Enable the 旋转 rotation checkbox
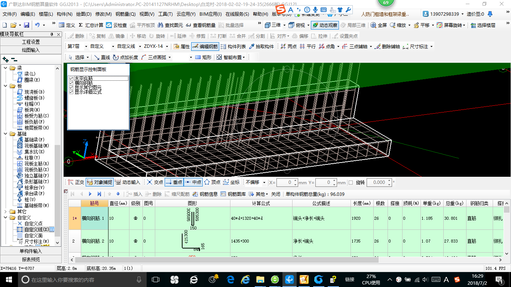This screenshot has height=287, width=511. point(351,182)
